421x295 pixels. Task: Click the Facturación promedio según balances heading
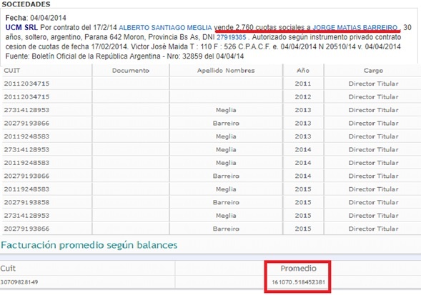click(89, 245)
